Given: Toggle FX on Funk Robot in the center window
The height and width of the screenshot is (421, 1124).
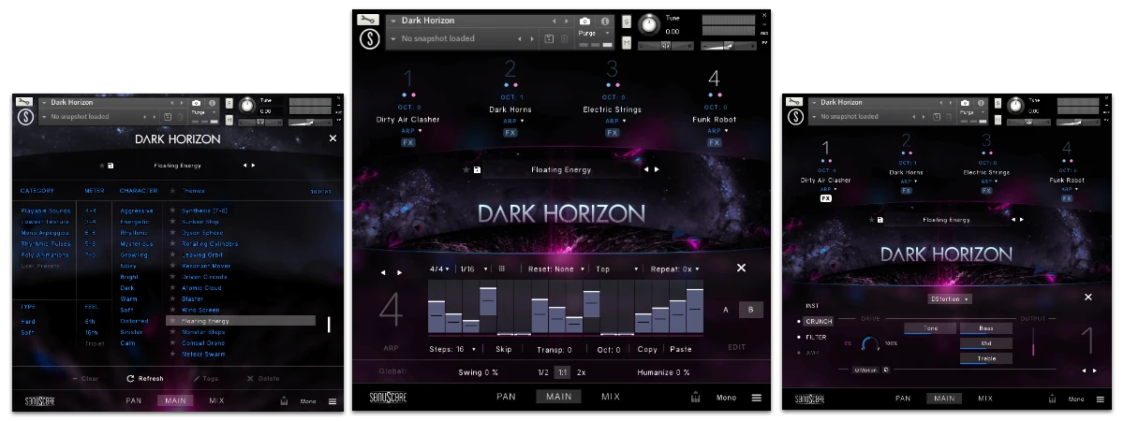Looking at the screenshot, I should tap(715, 143).
